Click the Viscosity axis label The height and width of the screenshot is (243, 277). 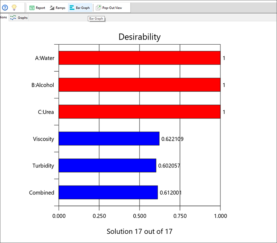tap(44, 139)
